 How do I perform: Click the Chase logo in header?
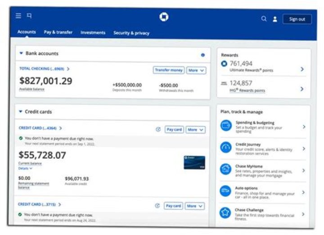[164, 17]
